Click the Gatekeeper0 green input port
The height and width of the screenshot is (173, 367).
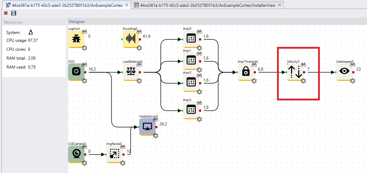(x=336, y=72)
